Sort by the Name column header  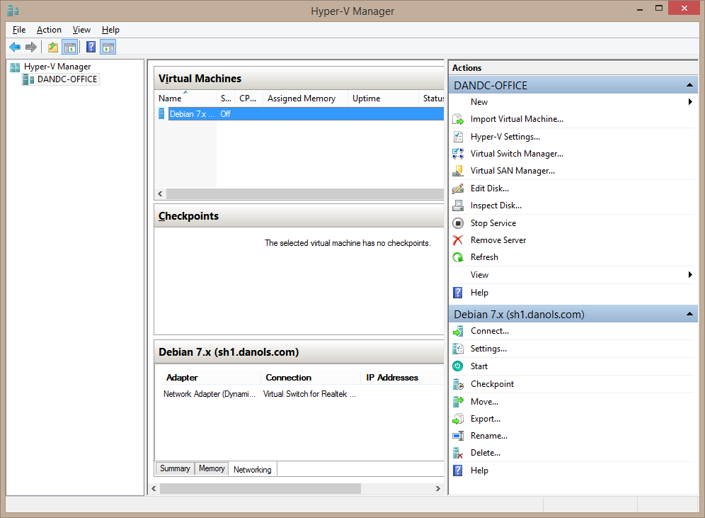[x=185, y=98]
